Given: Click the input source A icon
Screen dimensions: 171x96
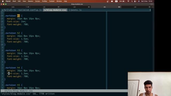Looking at the screenshot, I should tap(116, 1).
